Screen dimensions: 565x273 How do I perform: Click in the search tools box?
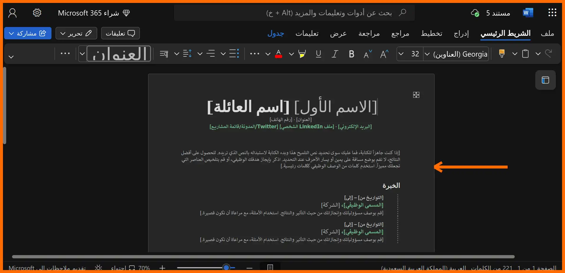tap(294, 13)
